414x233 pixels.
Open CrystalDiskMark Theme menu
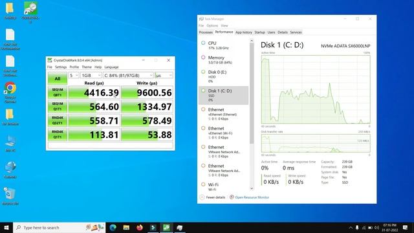[87, 67]
